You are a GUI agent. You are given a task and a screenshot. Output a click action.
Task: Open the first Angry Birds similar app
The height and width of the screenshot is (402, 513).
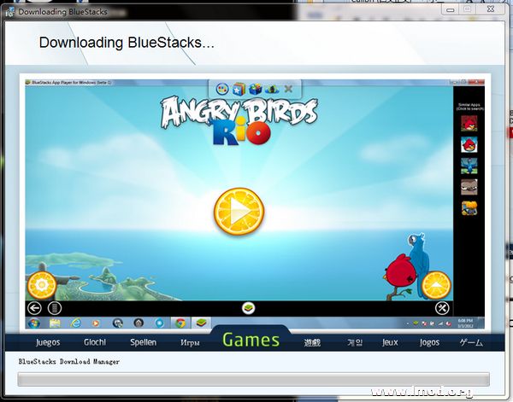[469, 123]
